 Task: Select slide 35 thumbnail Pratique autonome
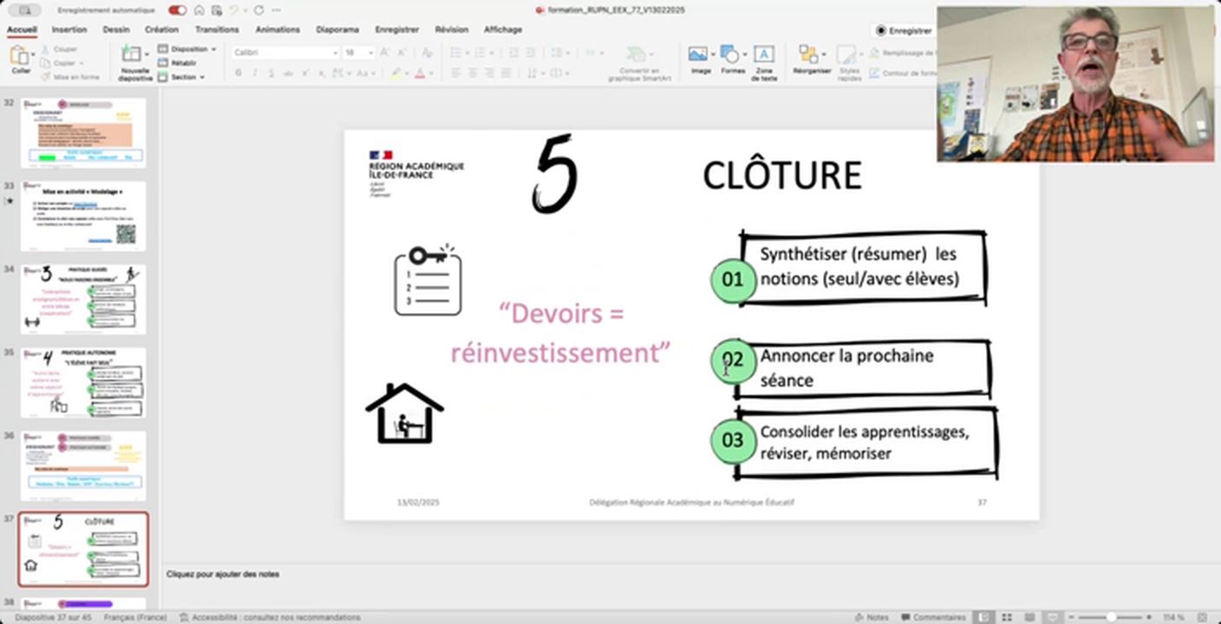click(x=83, y=382)
